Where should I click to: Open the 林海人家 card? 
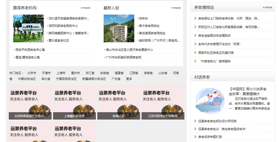coord(119,102)
